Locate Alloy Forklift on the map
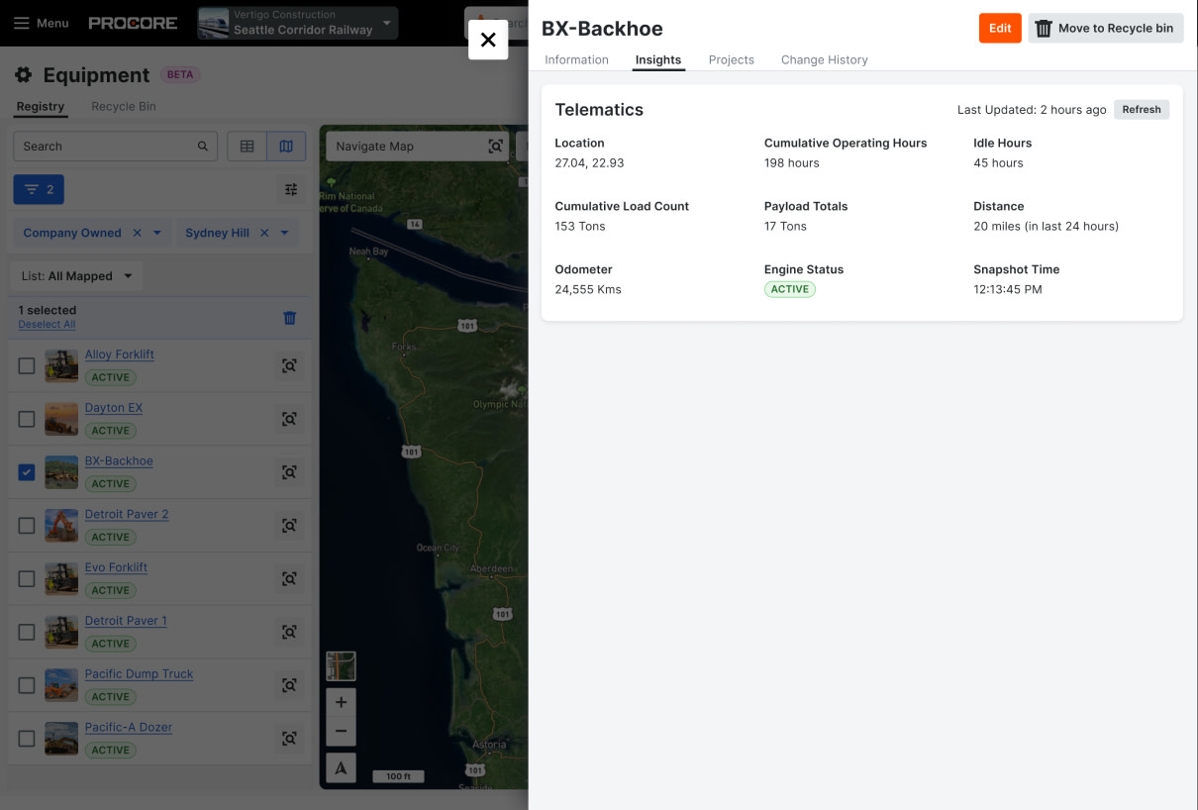This screenshot has width=1198, height=810. pyautogui.click(x=289, y=365)
